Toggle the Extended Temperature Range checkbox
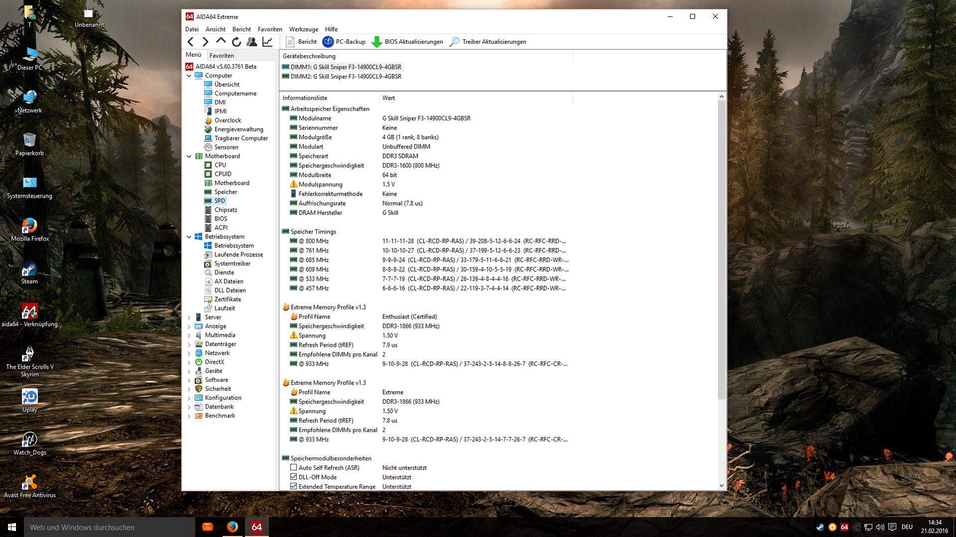Screen dimensions: 956x537 pos(293,487)
